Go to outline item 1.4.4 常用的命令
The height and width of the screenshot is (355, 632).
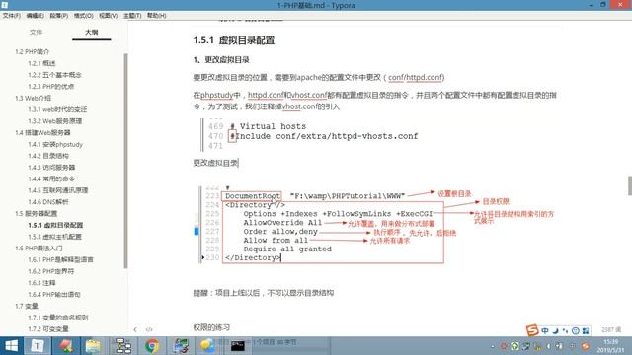point(51,178)
